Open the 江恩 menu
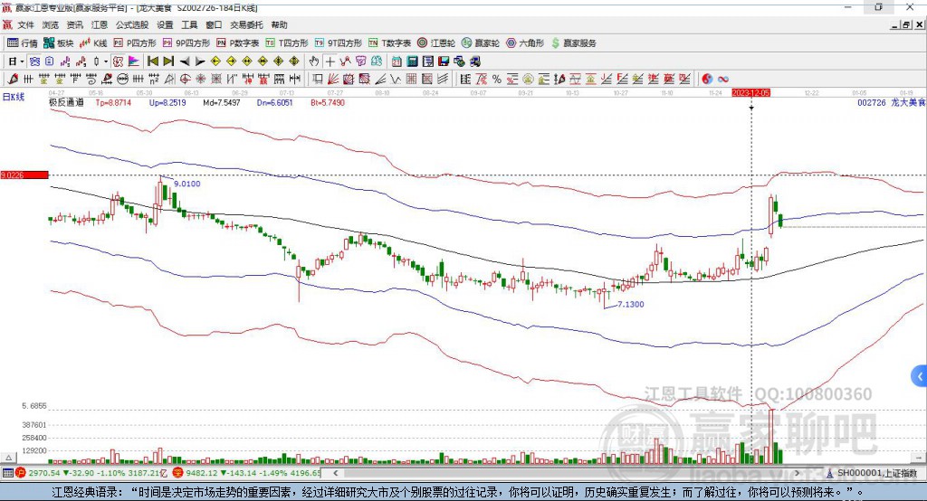The image size is (927, 501). [100, 24]
